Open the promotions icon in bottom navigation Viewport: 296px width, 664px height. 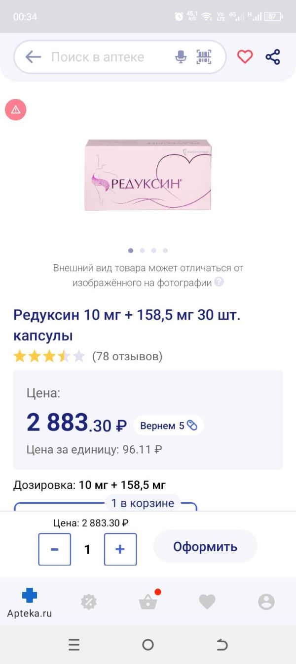89,602
